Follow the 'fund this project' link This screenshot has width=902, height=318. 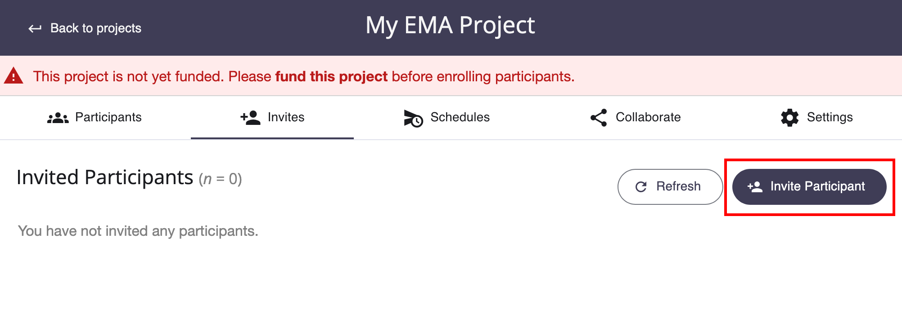331,76
